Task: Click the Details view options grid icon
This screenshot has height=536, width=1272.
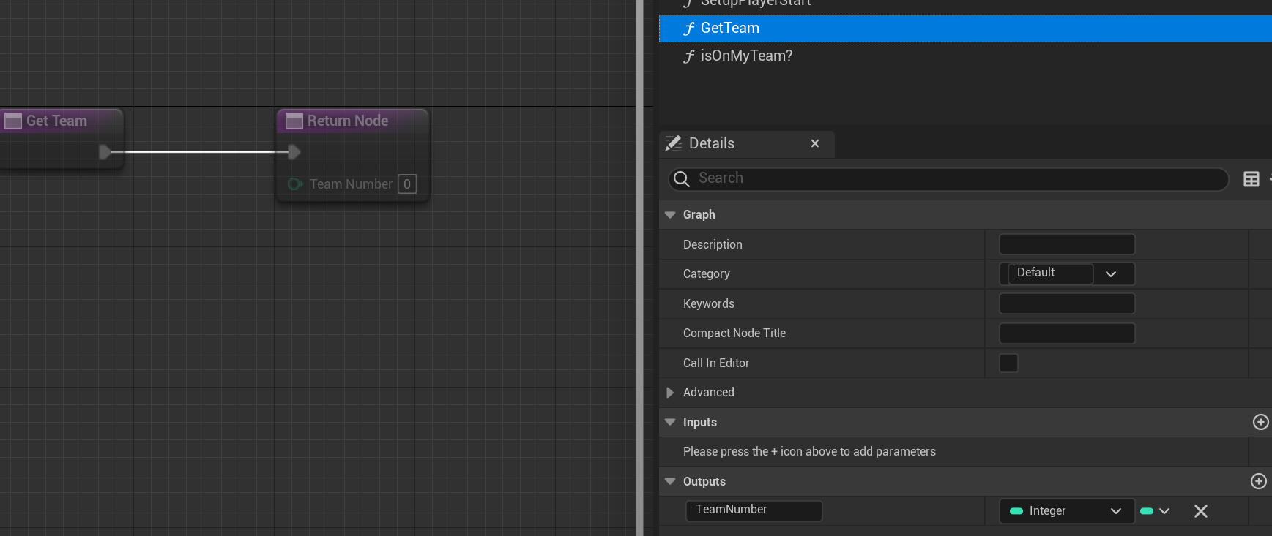Action: 1251,179
